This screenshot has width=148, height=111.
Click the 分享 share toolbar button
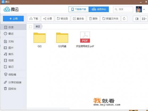pos(48,19)
